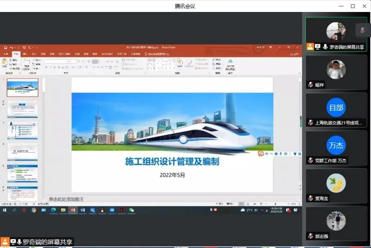Open the Sogou input method S logo
The width and height of the screenshot is (371, 248).
(261, 154)
